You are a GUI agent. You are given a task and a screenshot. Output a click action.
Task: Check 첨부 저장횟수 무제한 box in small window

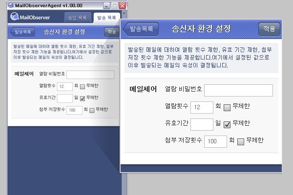(x=92, y=110)
